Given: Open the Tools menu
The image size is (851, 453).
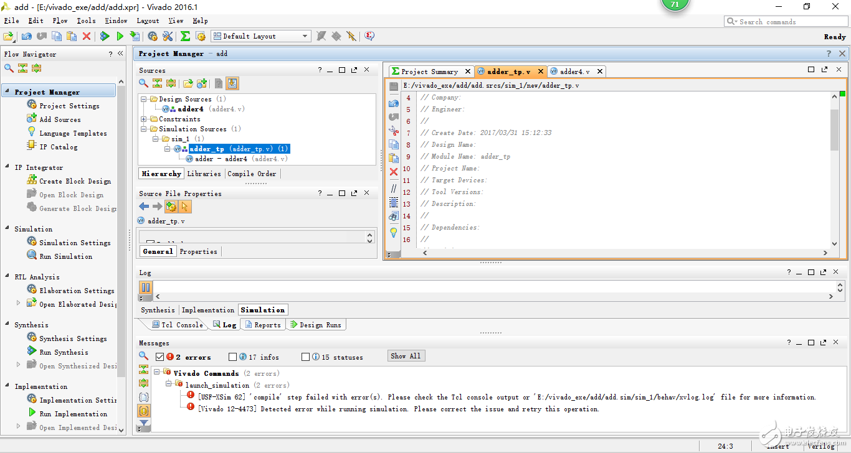Looking at the screenshot, I should tap(86, 21).
